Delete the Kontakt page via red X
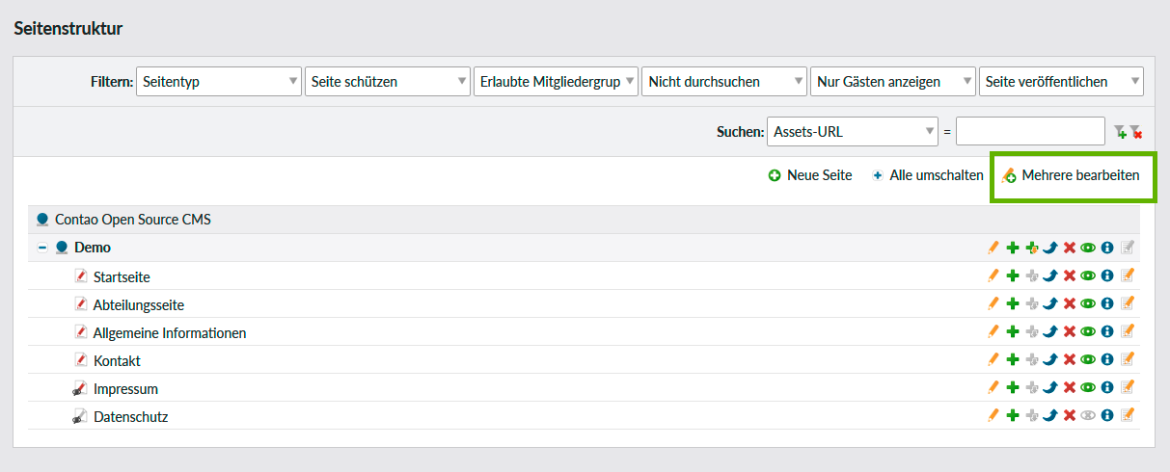The image size is (1170, 472). click(x=1070, y=359)
